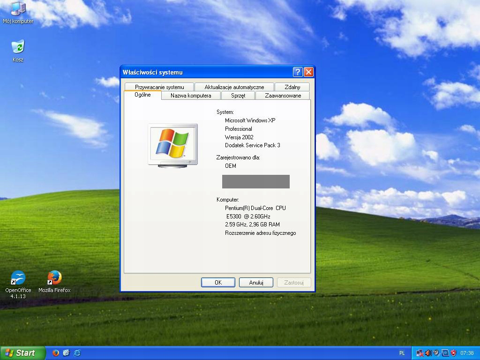Screen dimensions: 480x360
Task: Select the Ogólne tab
Action: click(142, 95)
